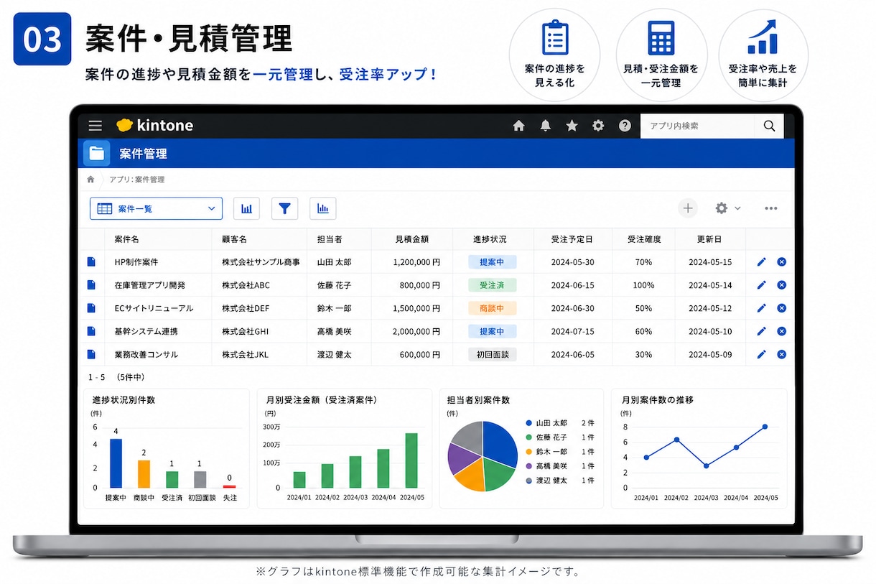Open record detail icon for 基幹システム連携
The width and height of the screenshot is (876, 584).
(91, 331)
